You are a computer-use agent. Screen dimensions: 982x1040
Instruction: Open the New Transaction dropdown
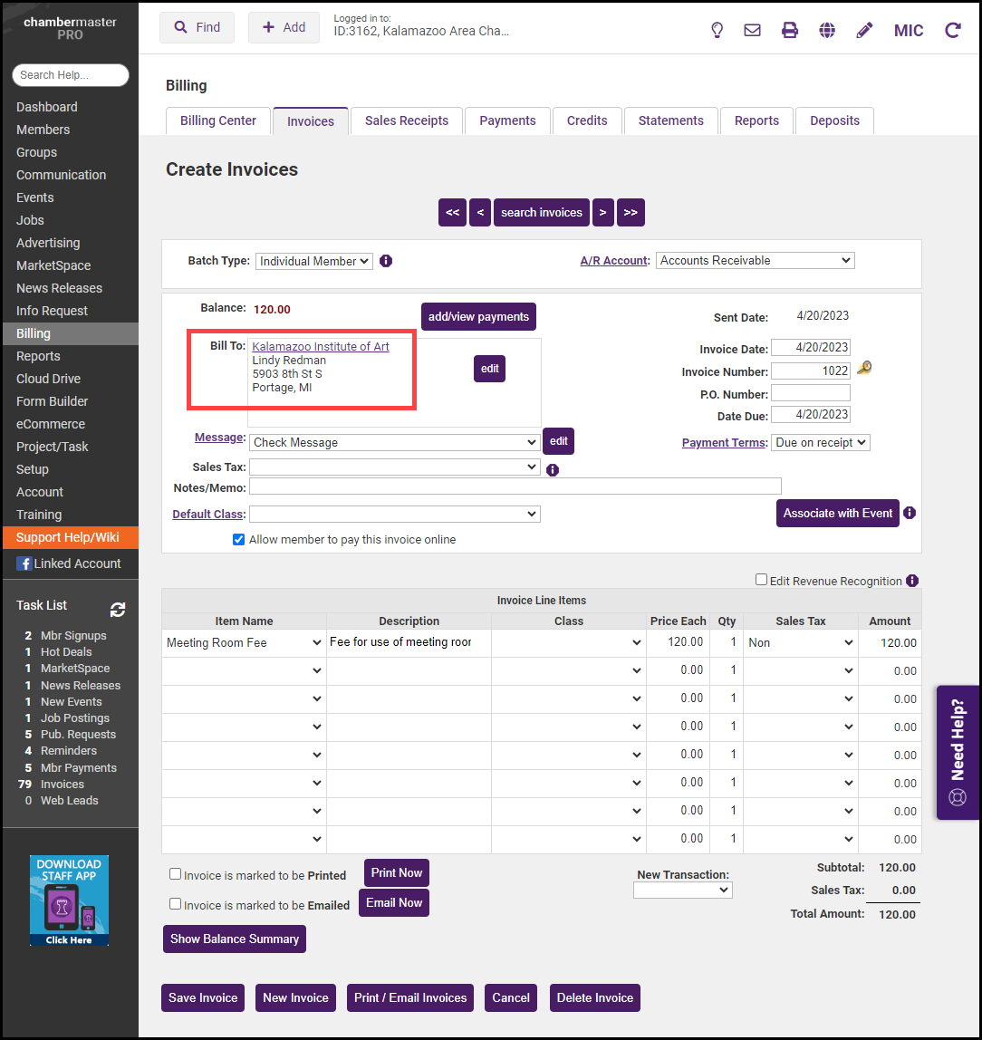[x=682, y=891]
